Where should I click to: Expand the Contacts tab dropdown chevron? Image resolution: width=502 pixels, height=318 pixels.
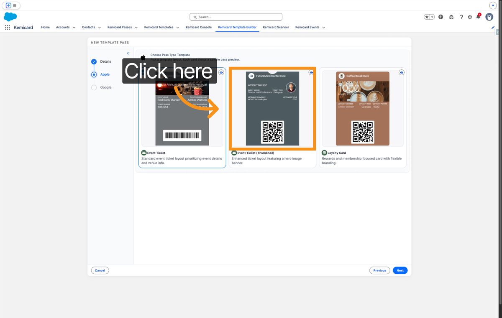(100, 28)
